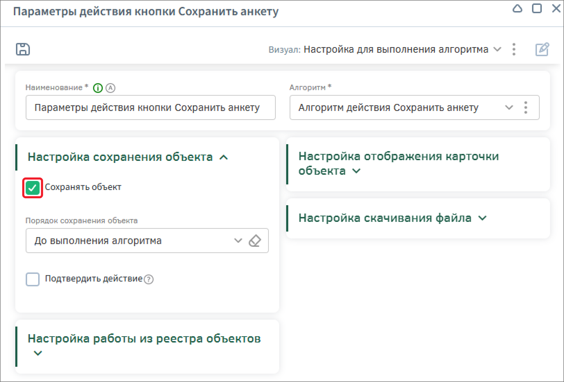Click the save floppy disk icon
This screenshot has height=382, width=564.
(23, 49)
